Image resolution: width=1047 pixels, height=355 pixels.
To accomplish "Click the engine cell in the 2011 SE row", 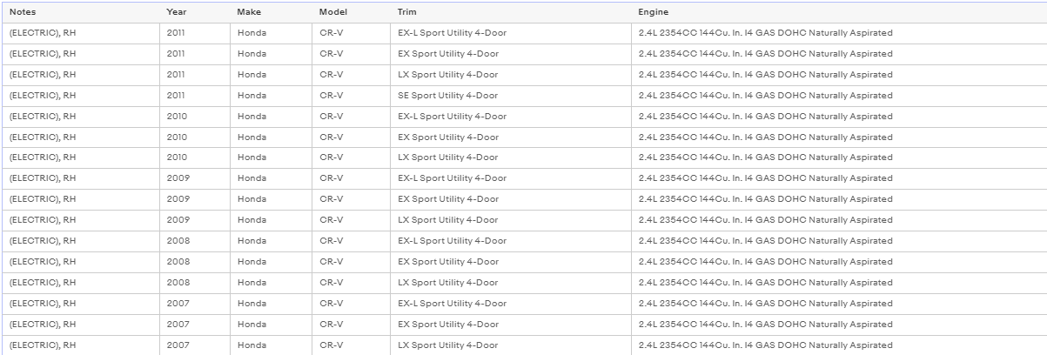I will (x=839, y=96).
